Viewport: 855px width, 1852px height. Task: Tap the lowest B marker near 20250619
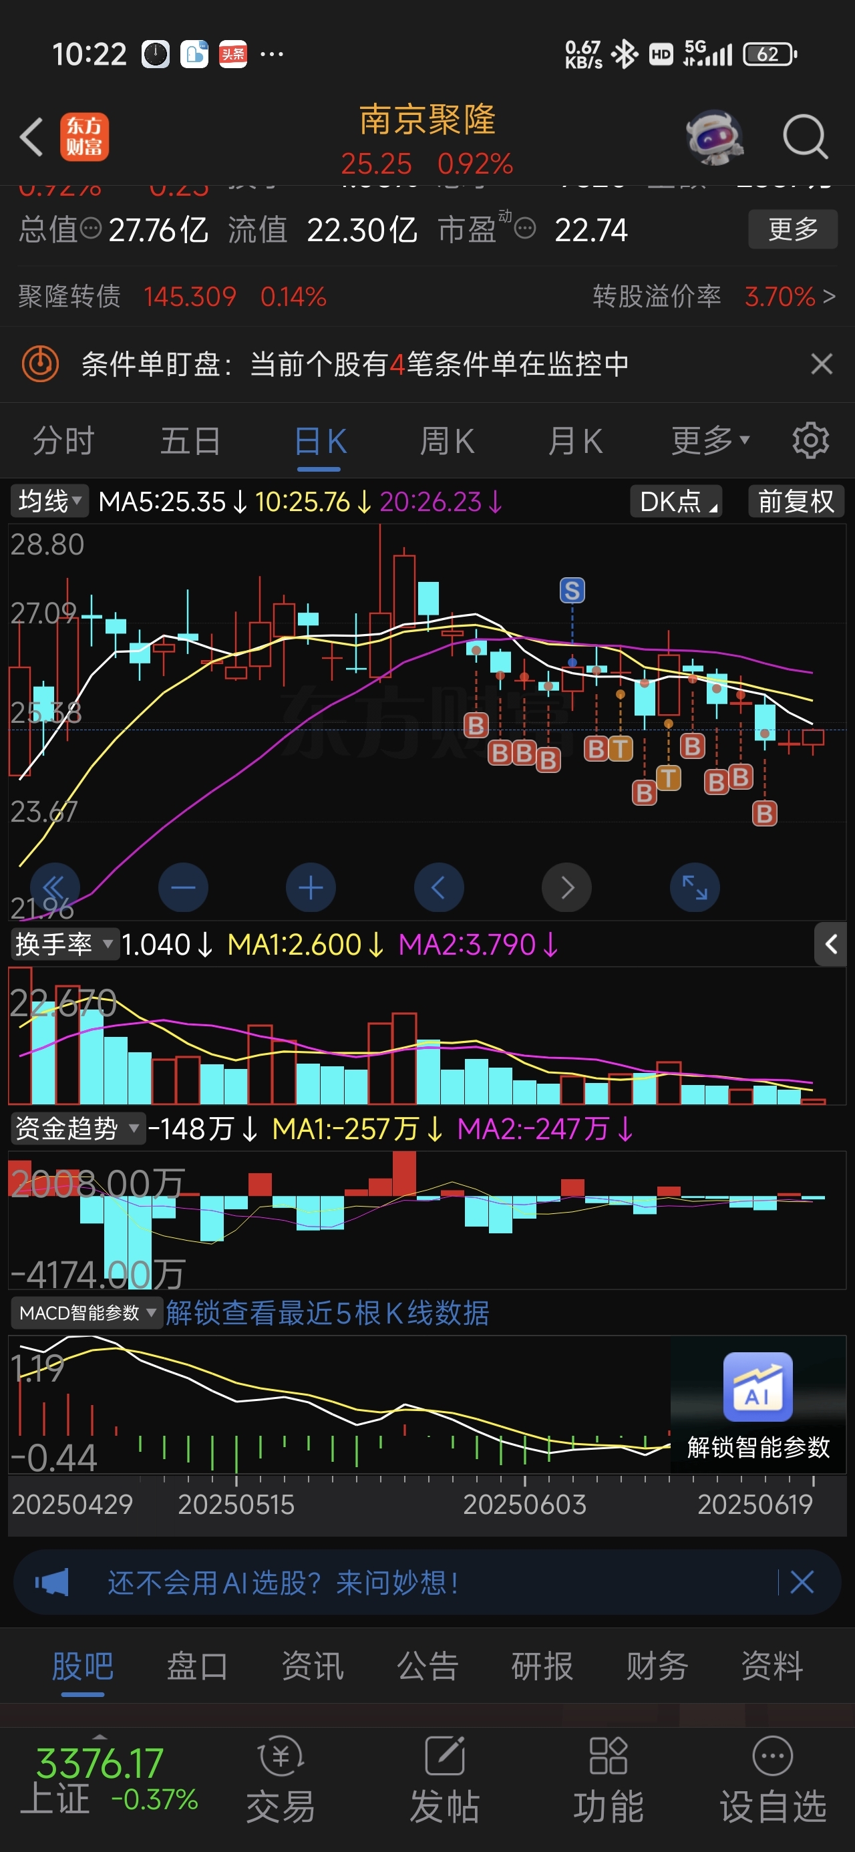tap(764, 814)
